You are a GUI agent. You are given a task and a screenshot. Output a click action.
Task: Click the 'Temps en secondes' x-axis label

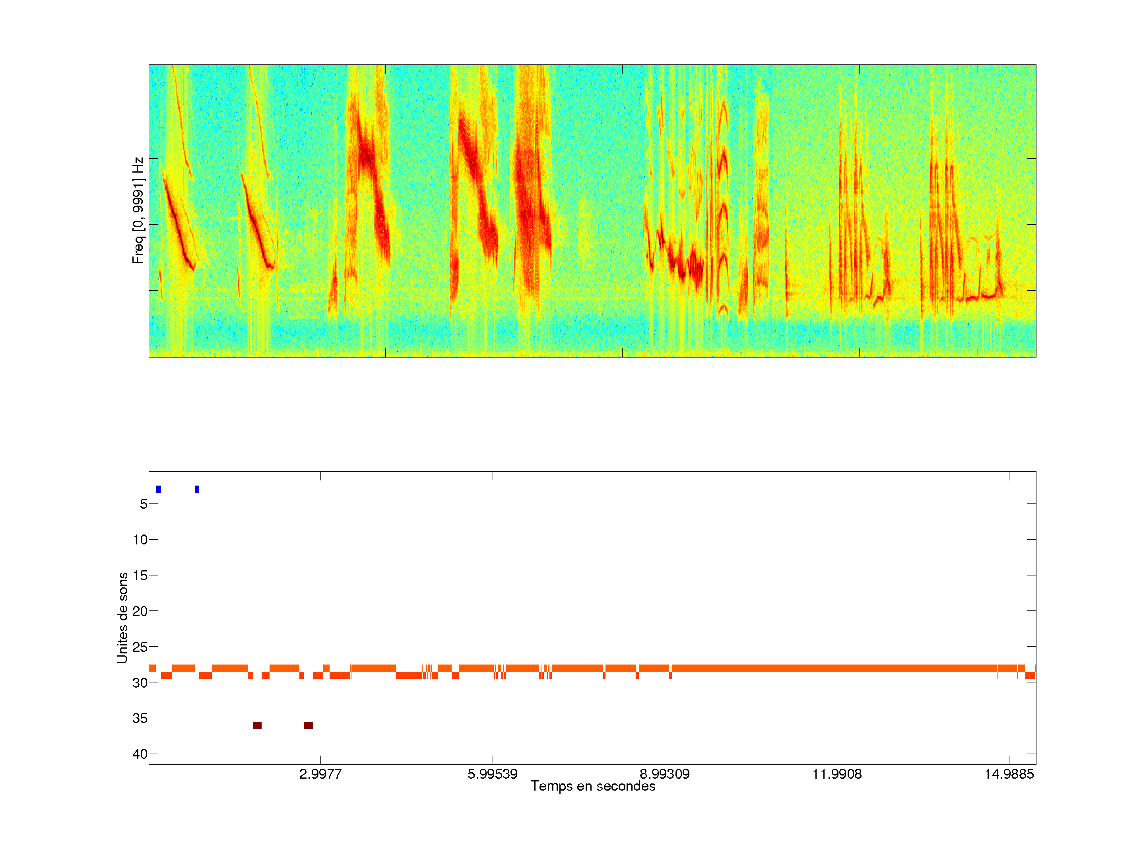pyautogui.click(x=593, y=786)
